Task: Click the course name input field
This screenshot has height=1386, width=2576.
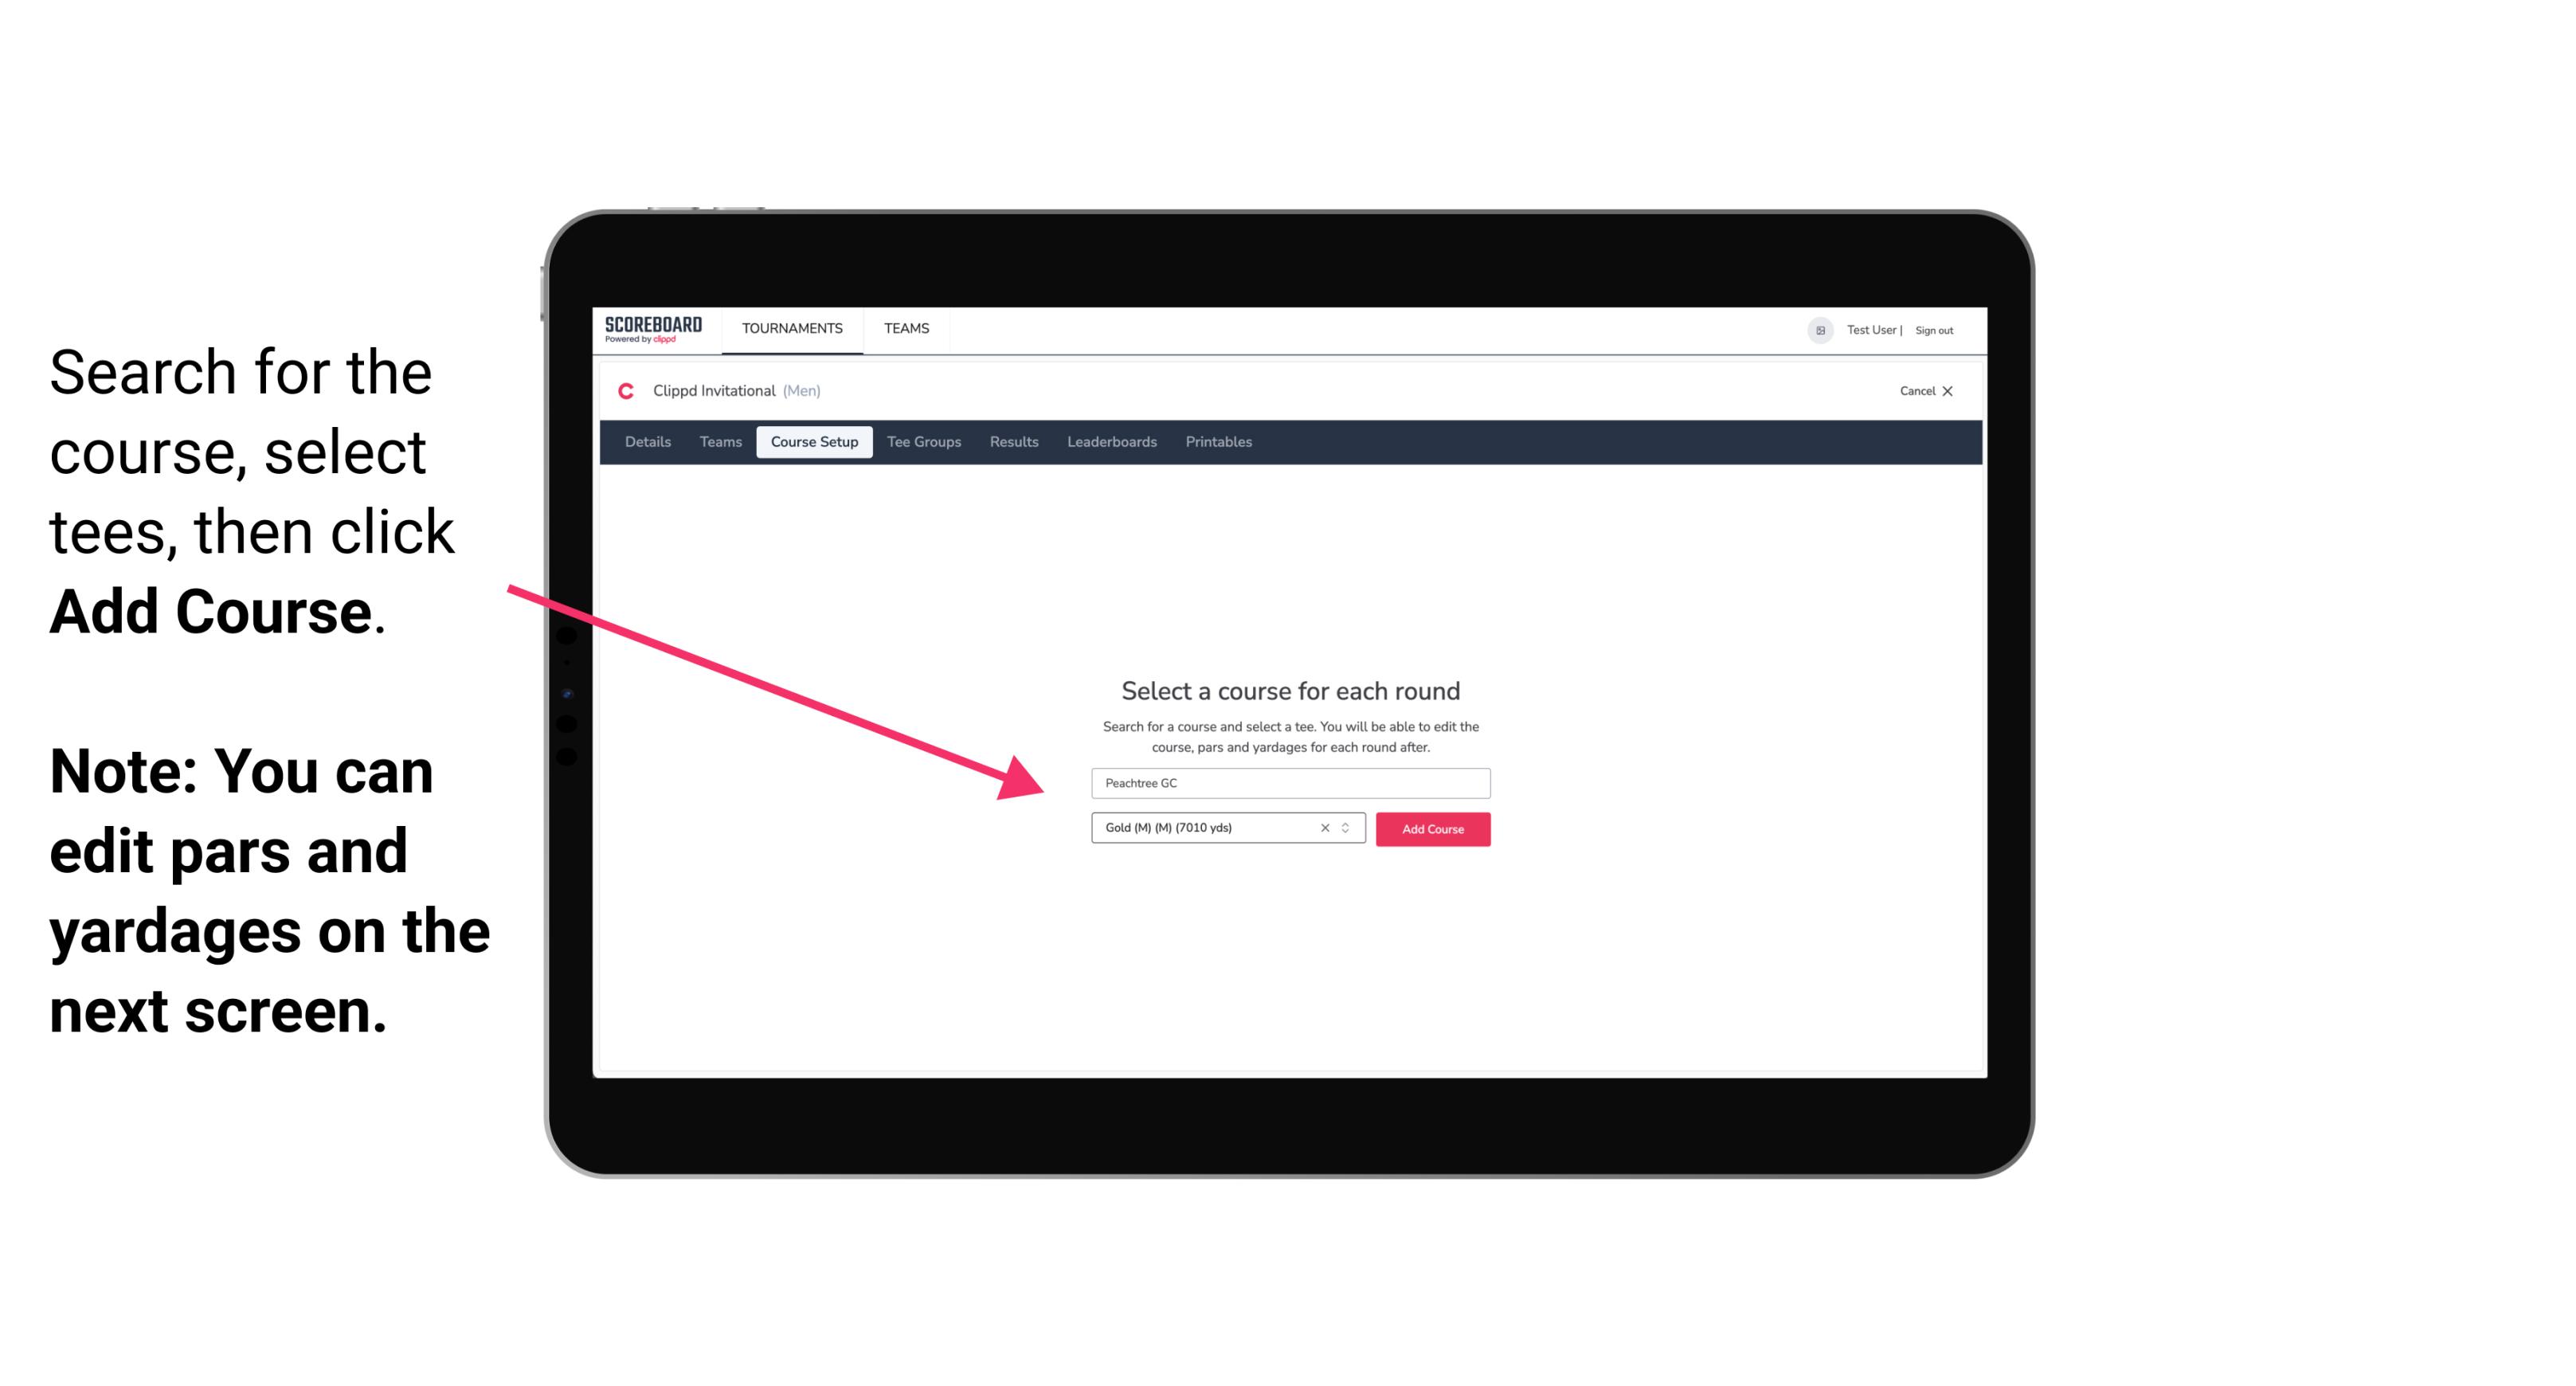Action: [x=1288, y=781]
